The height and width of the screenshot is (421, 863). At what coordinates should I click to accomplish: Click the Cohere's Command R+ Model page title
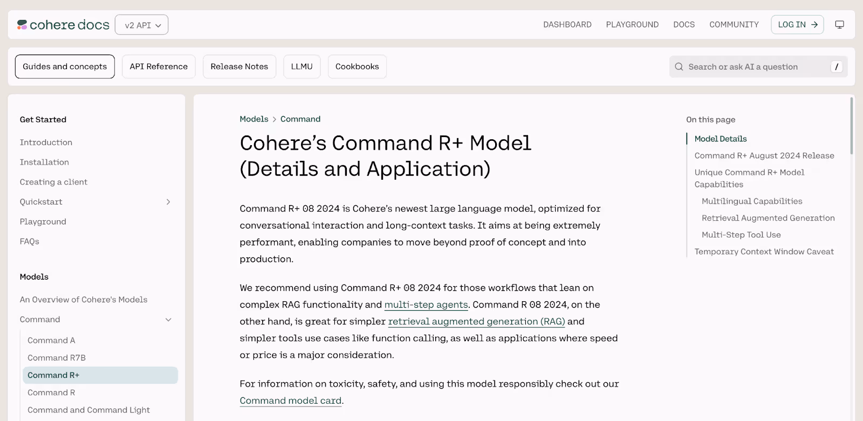pyautogui.click(x=385, y=156)
